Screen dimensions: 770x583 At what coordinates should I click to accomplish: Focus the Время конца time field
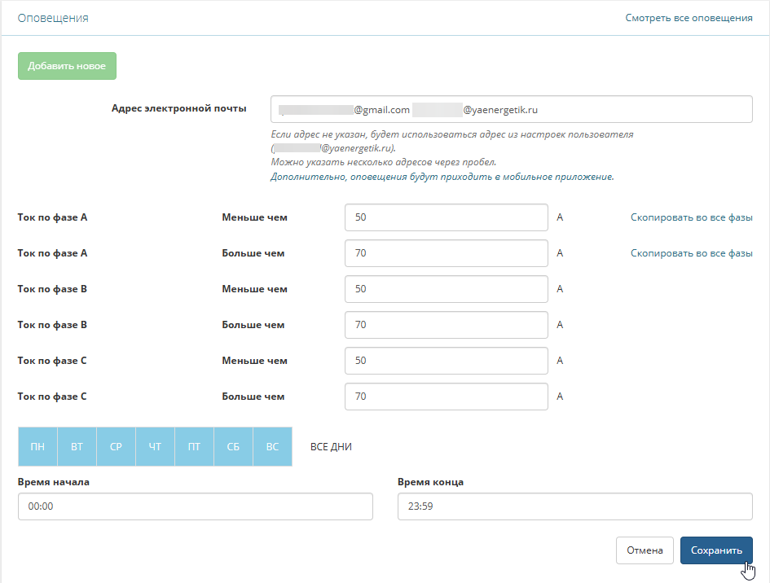(x=574, y=506)
